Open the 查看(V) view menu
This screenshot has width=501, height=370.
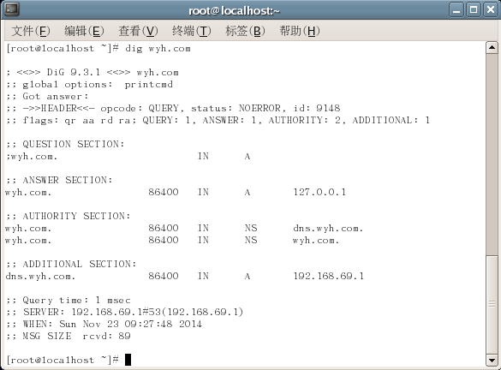pyautogui.click(x=138, y=31)
